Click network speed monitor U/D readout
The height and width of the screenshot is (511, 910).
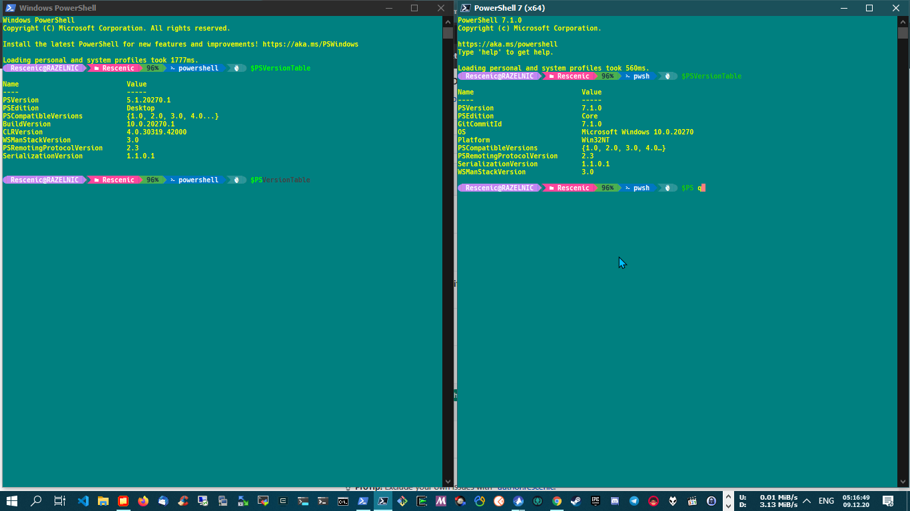pyautogui.click(x=769, y=501)
